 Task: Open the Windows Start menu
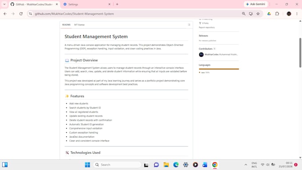[87, 165]
